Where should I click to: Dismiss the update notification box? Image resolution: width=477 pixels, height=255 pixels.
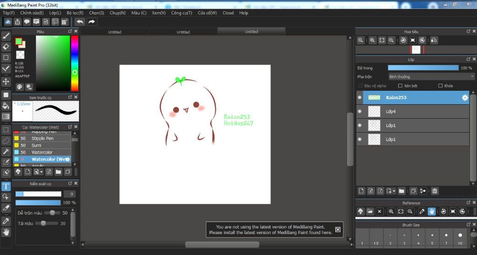tap(338, 229)
